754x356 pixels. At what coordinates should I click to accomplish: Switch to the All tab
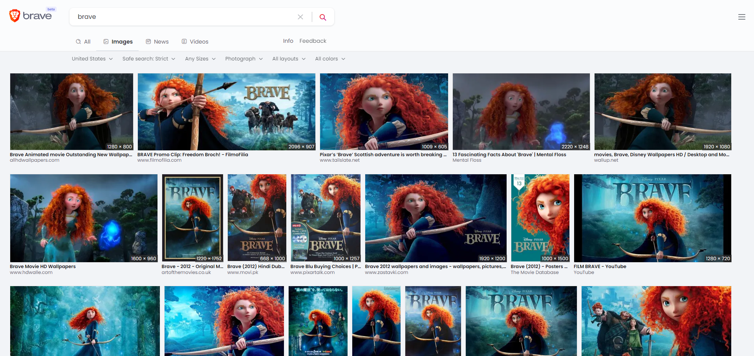(x=83, y=42)
